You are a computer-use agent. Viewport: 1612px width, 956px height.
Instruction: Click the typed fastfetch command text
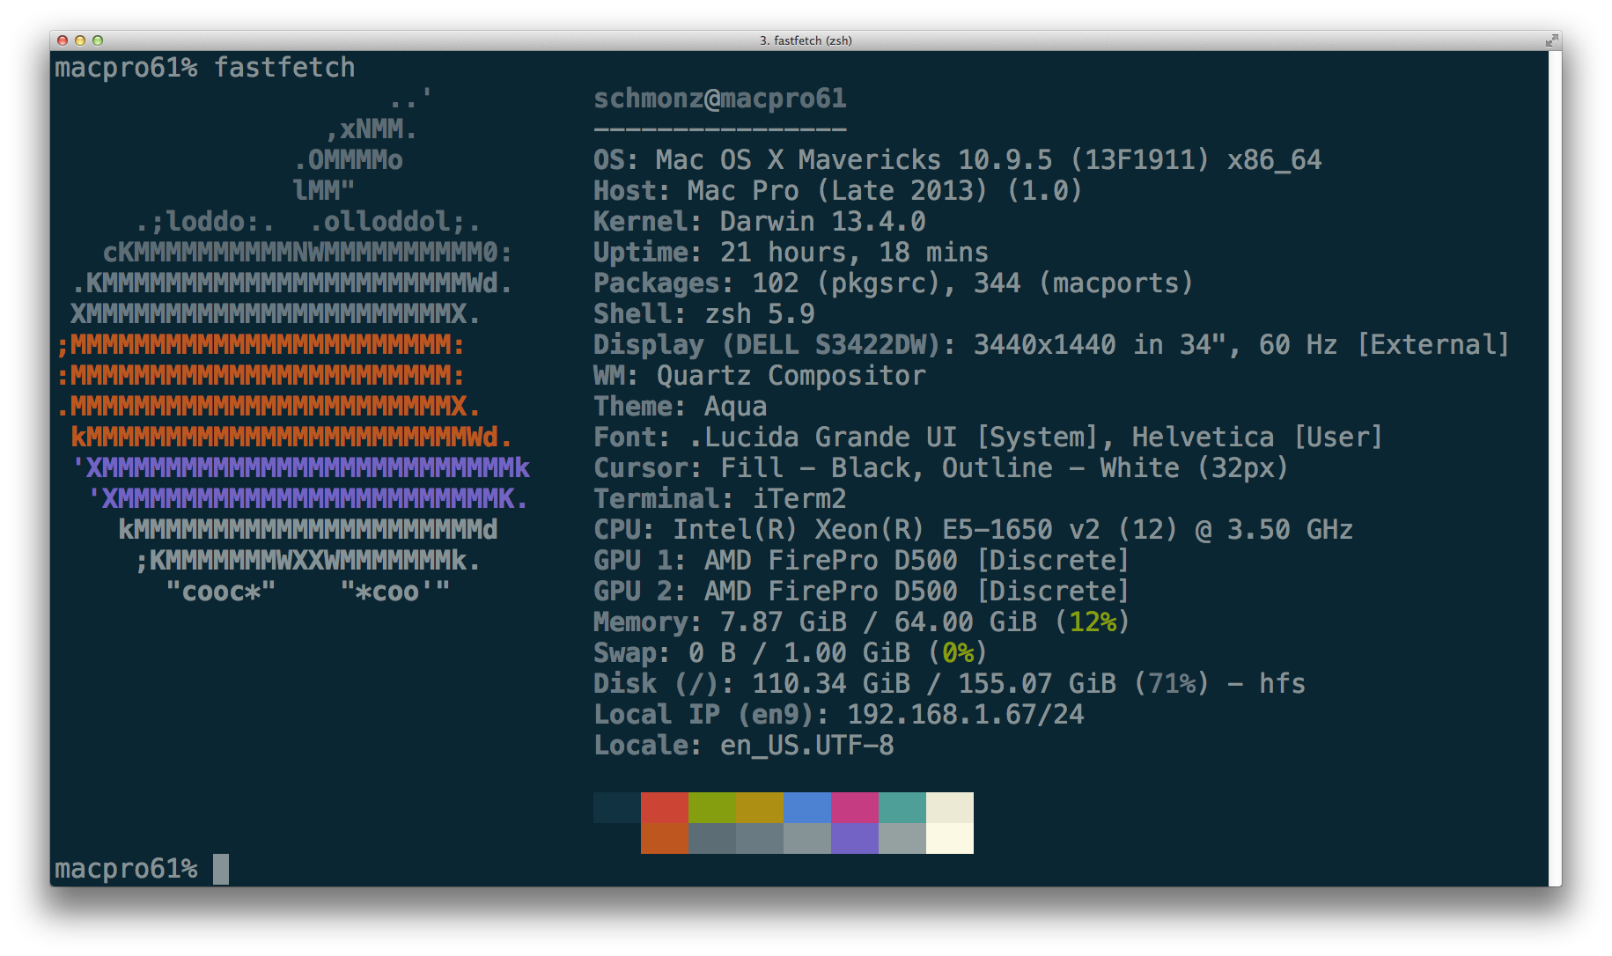[x=284, y=68]
